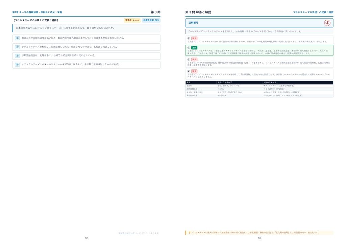
Task: Click the red 誤り badge in explanation ④
Action: coord(194,71)
